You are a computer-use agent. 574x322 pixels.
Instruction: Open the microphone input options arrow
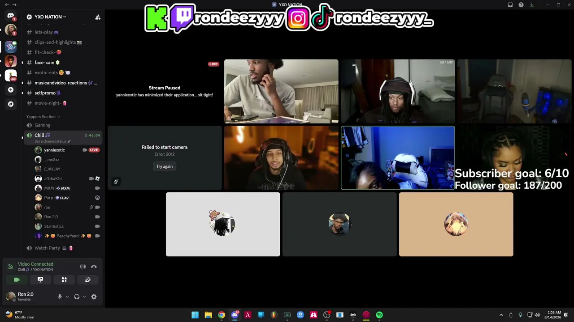pyautogui.click(x=67, y=297)
